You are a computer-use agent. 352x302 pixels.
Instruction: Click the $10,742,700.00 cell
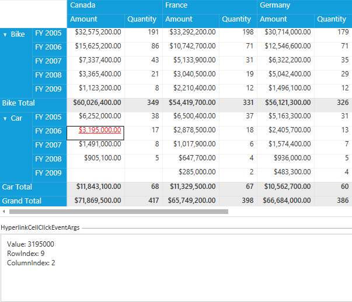click(x=191, y=49)
